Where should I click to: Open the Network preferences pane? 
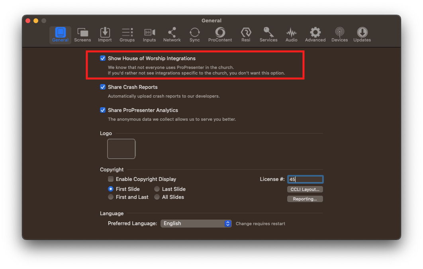(x=172, y=35)
